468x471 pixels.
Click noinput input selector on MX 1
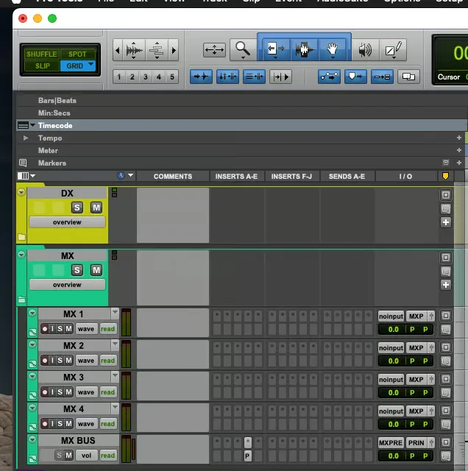(391, 316)
